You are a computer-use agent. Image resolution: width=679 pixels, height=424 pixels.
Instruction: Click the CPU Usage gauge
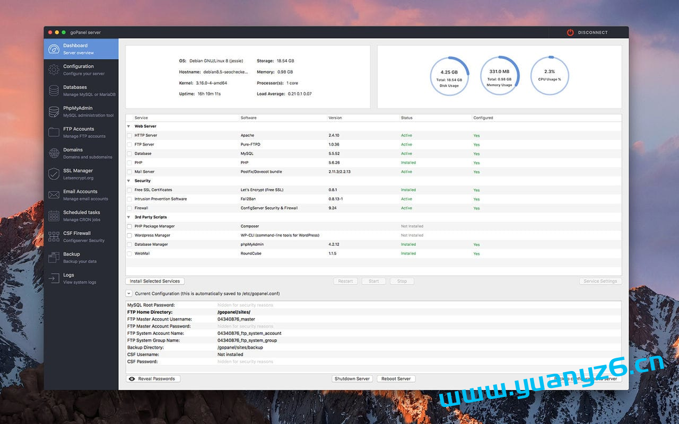550,76
